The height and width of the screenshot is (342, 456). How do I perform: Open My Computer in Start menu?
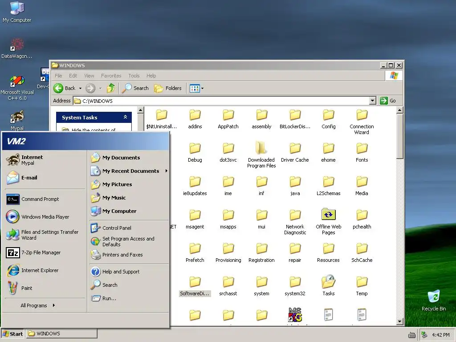[x=129, y=211]
